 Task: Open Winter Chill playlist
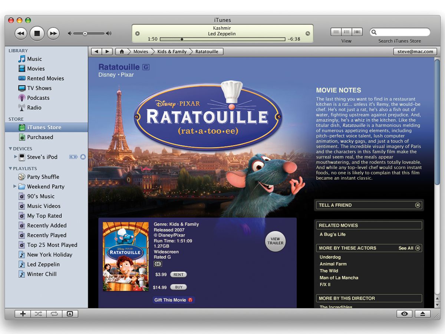[x=42, y=274]
